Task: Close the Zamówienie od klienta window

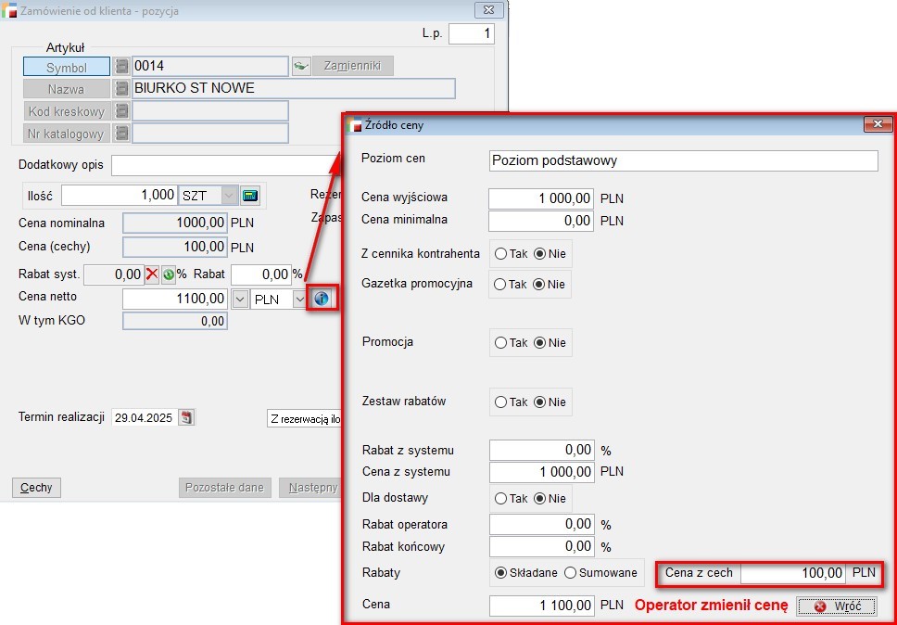Action: tap(488, 9)
